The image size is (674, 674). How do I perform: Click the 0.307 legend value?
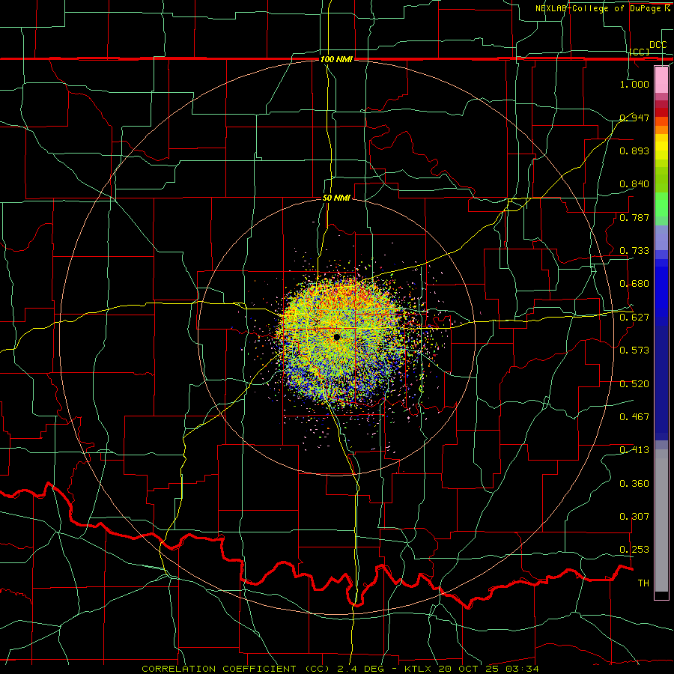634,517
